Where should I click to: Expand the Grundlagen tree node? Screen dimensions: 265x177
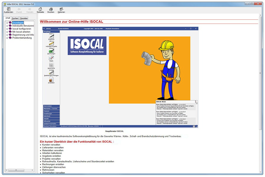coord(7,23)
